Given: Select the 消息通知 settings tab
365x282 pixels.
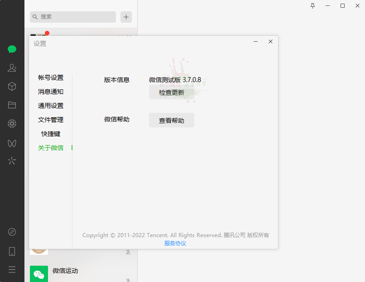Looking at the screenshot, I should [x=51, y=92].
